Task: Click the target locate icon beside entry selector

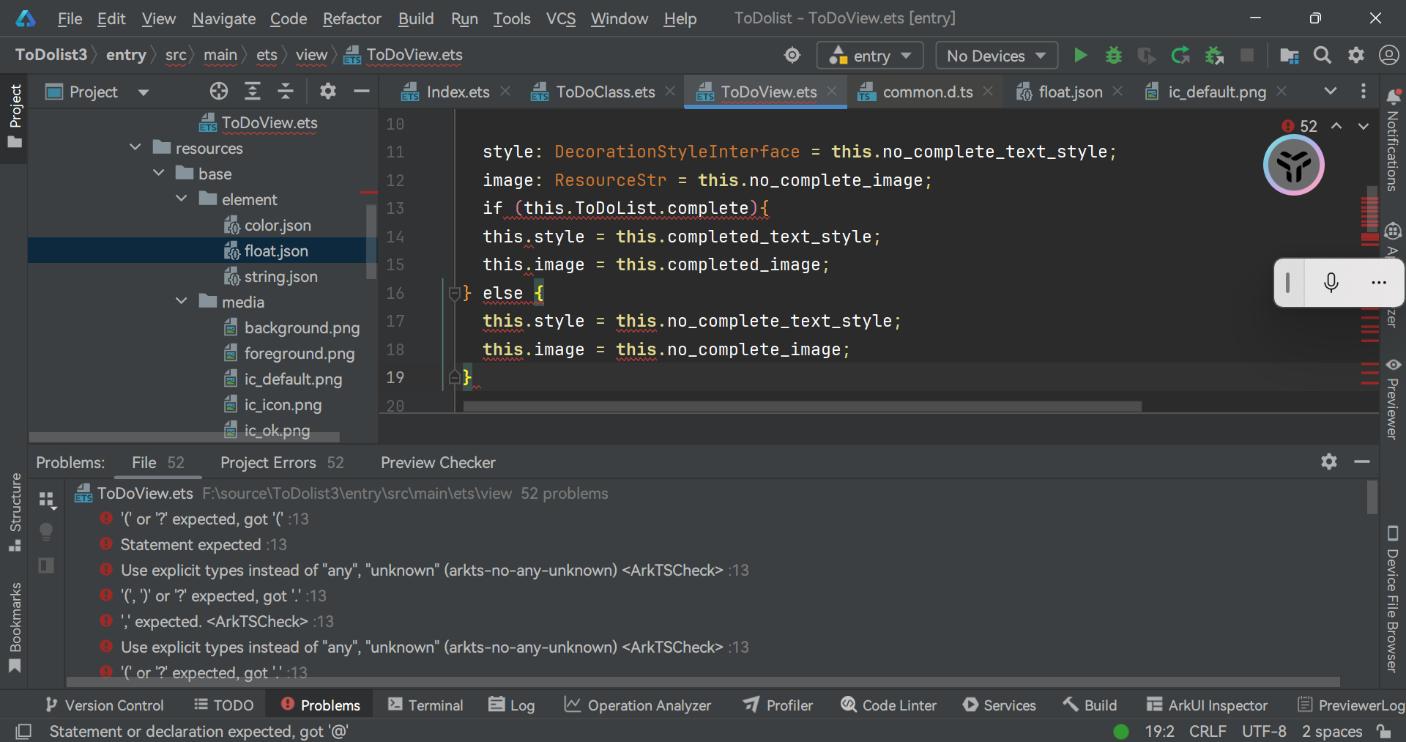Action: [792, 56]
